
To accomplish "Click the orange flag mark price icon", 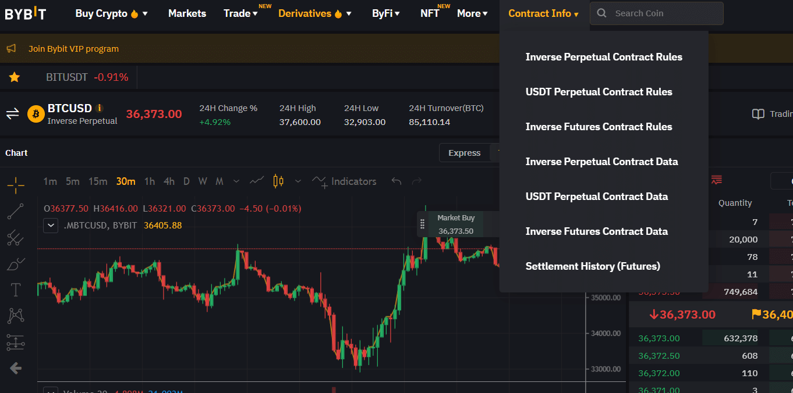I will 756,315.
